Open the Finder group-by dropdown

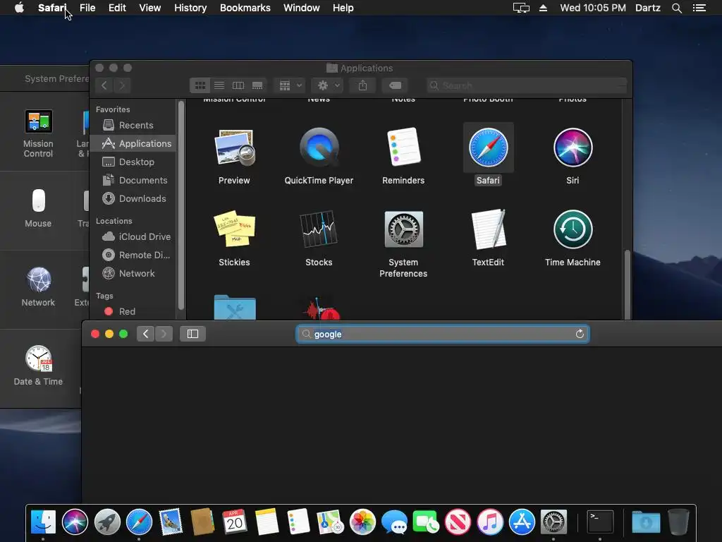290,85
